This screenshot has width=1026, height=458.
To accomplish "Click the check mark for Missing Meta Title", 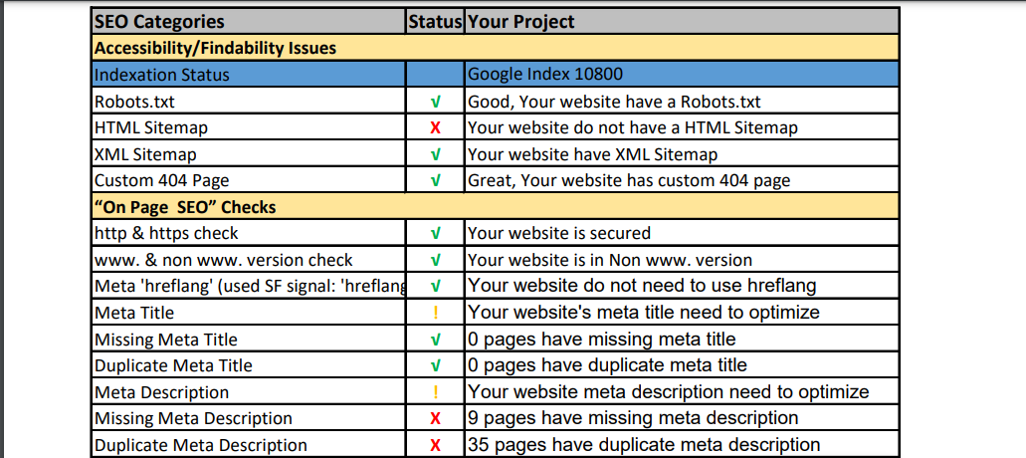I will coord(436,340).
